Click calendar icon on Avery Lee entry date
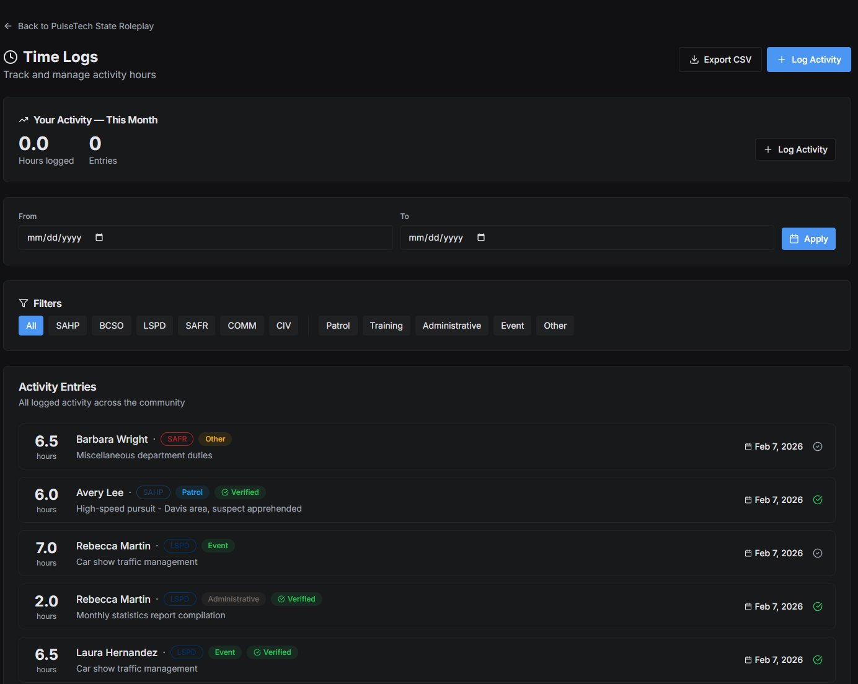Image resolution: width=858 pixels, height=684 pixels. point(748,500)
